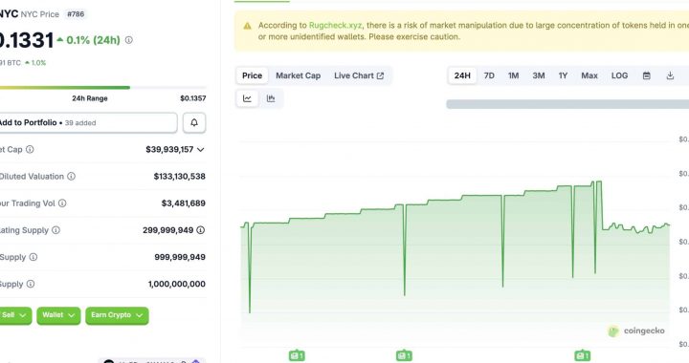The image size is (689, 363).
Task: Switch to line chart view icon
Action: [x=248, y=98]
